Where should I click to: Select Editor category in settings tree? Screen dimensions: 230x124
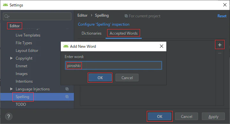14,26
